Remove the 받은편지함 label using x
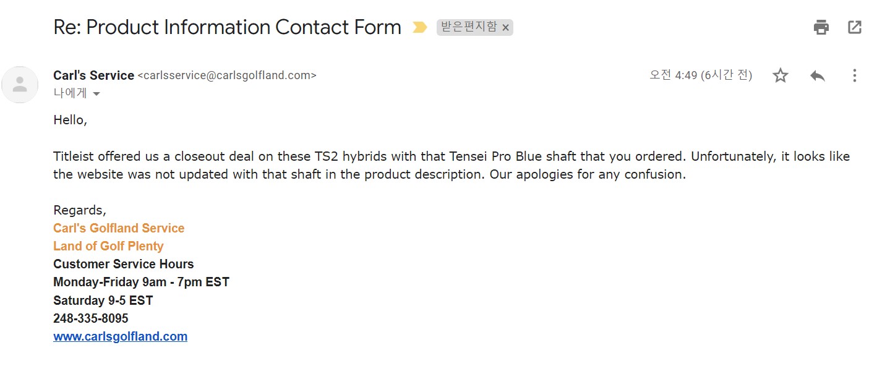877x366 pixels. coord(505,27)
